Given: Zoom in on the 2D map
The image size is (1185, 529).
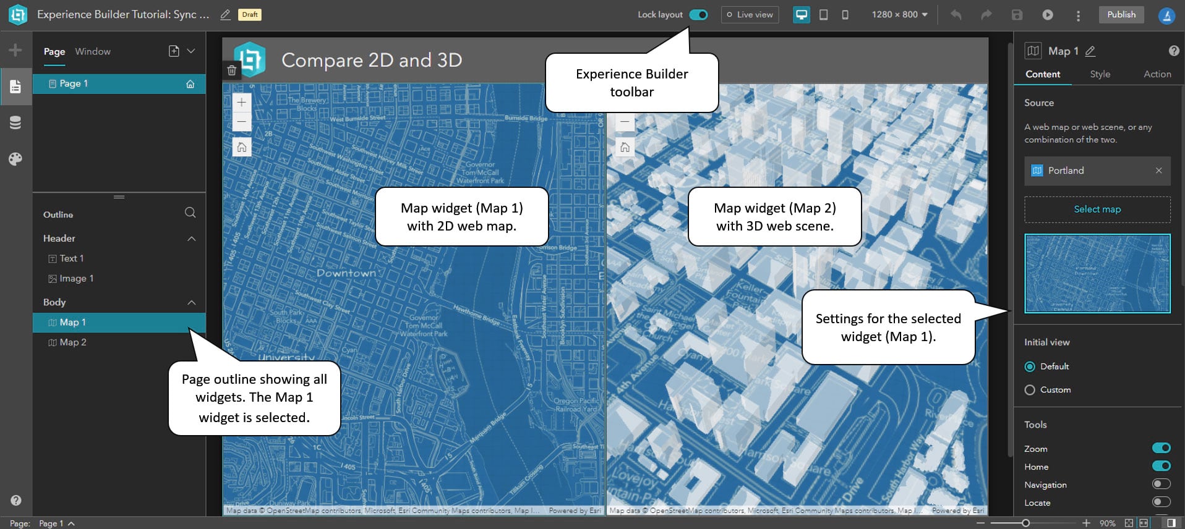Looking at the screenshot, I should 242,103.
